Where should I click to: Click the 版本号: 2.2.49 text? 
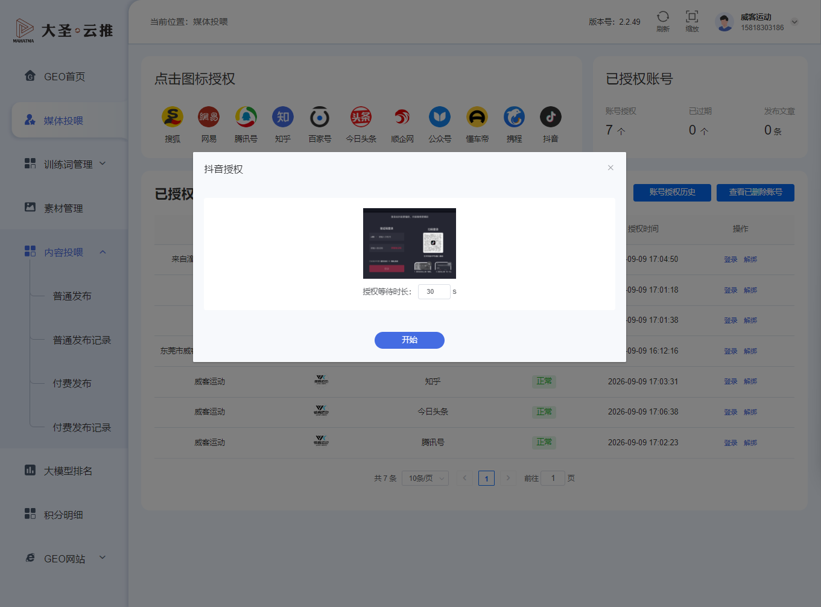pyautogui.click(x=615, y=22)
